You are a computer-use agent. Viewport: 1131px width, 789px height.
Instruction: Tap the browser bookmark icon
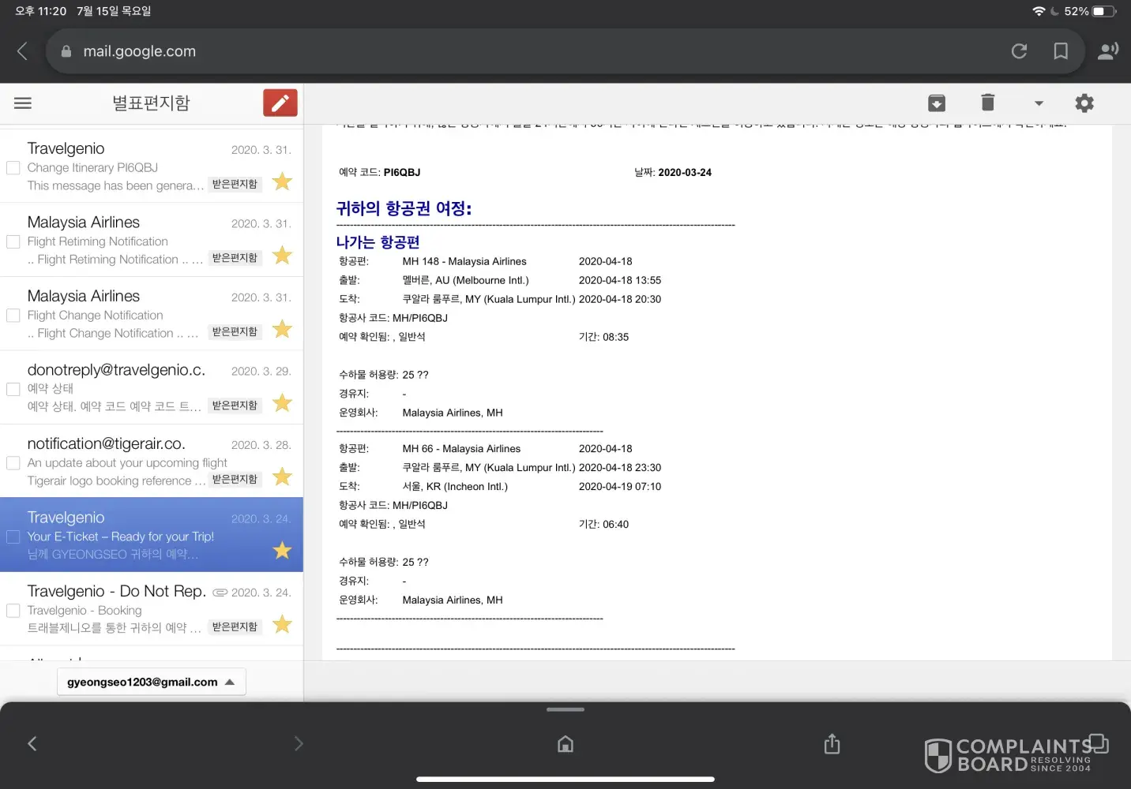click(x=1061, y=51)
